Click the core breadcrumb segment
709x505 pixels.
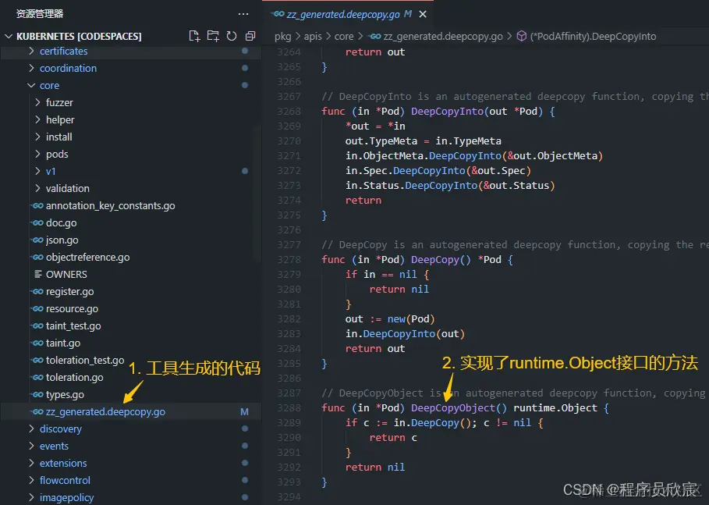(344, 37)
